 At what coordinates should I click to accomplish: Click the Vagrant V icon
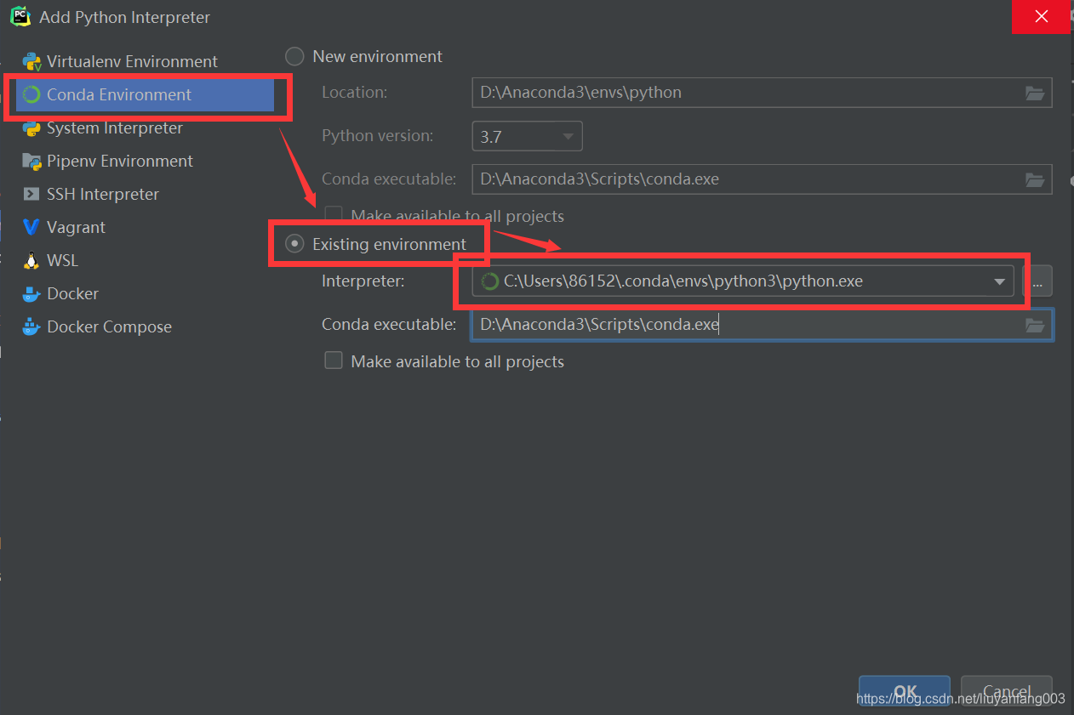click(31, 227)
